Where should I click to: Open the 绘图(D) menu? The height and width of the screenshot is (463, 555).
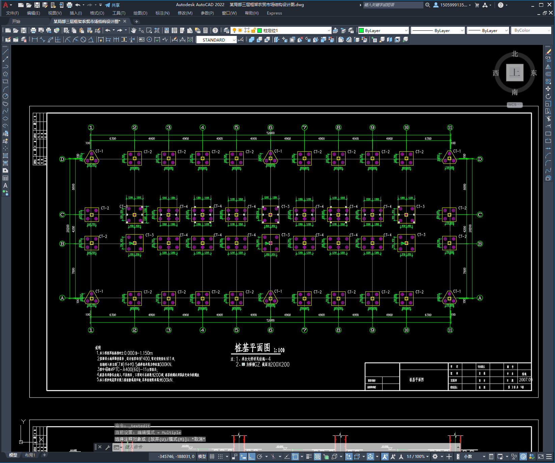point(140,13)
